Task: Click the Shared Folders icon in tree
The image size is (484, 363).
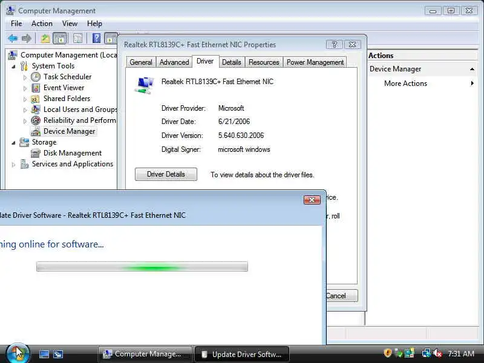Action: point(35,99)
